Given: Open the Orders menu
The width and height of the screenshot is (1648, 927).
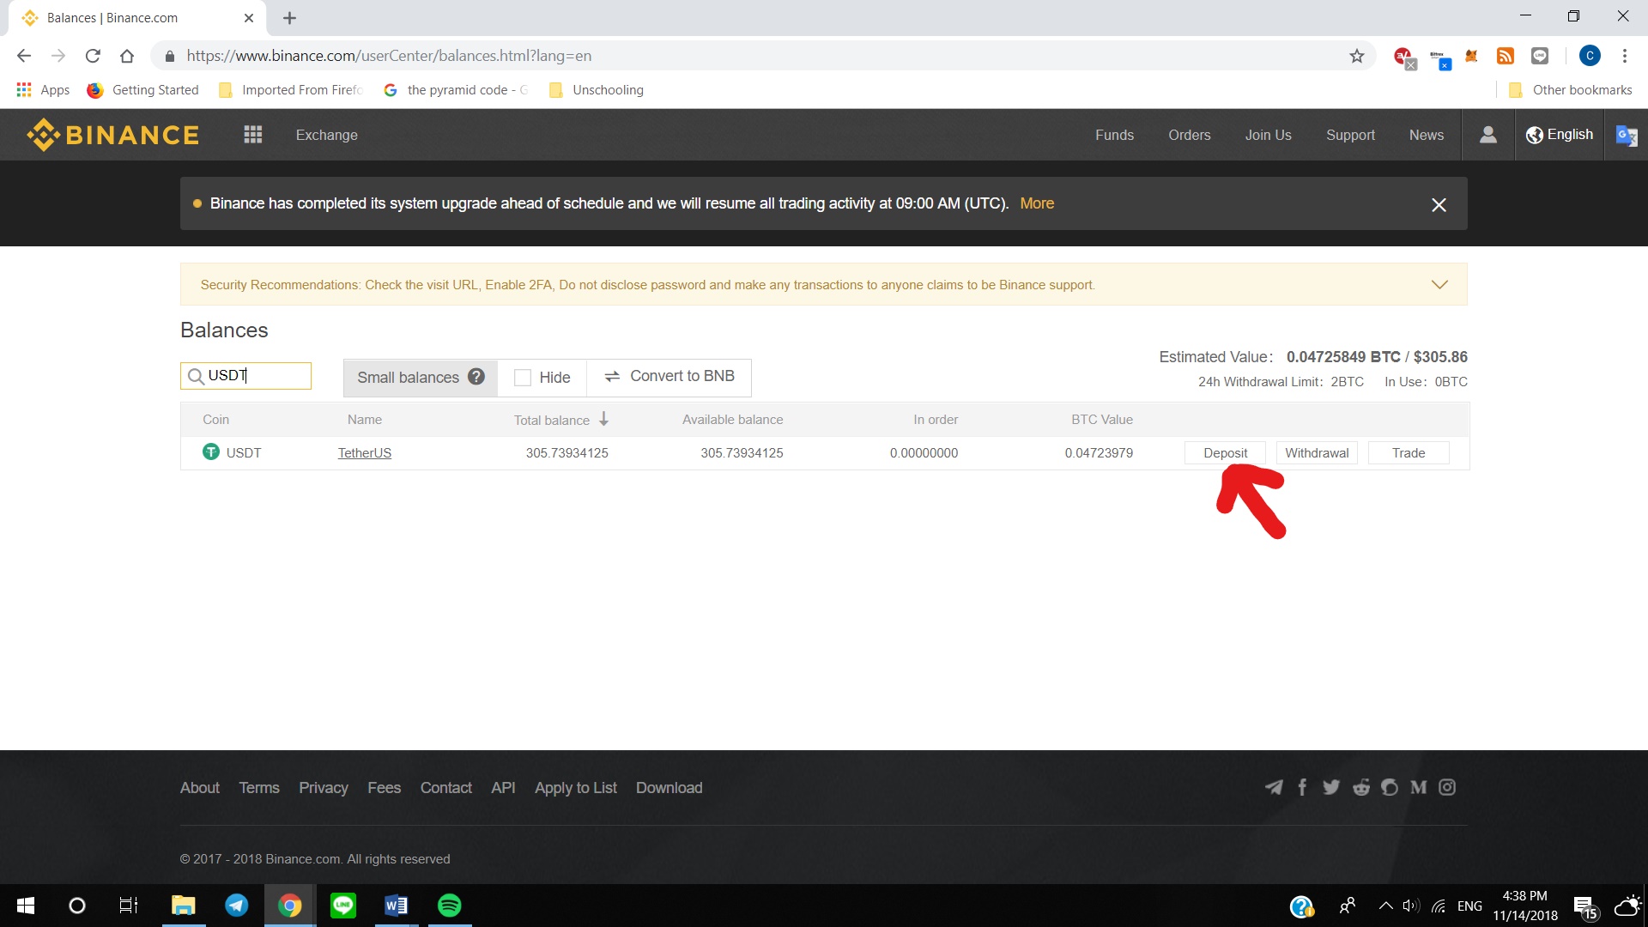Looking at the screenshot, I should click(1189, 135).
